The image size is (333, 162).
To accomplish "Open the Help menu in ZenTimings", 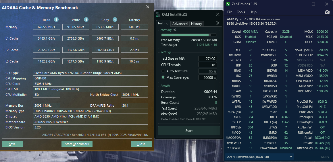I will point(253,12).
